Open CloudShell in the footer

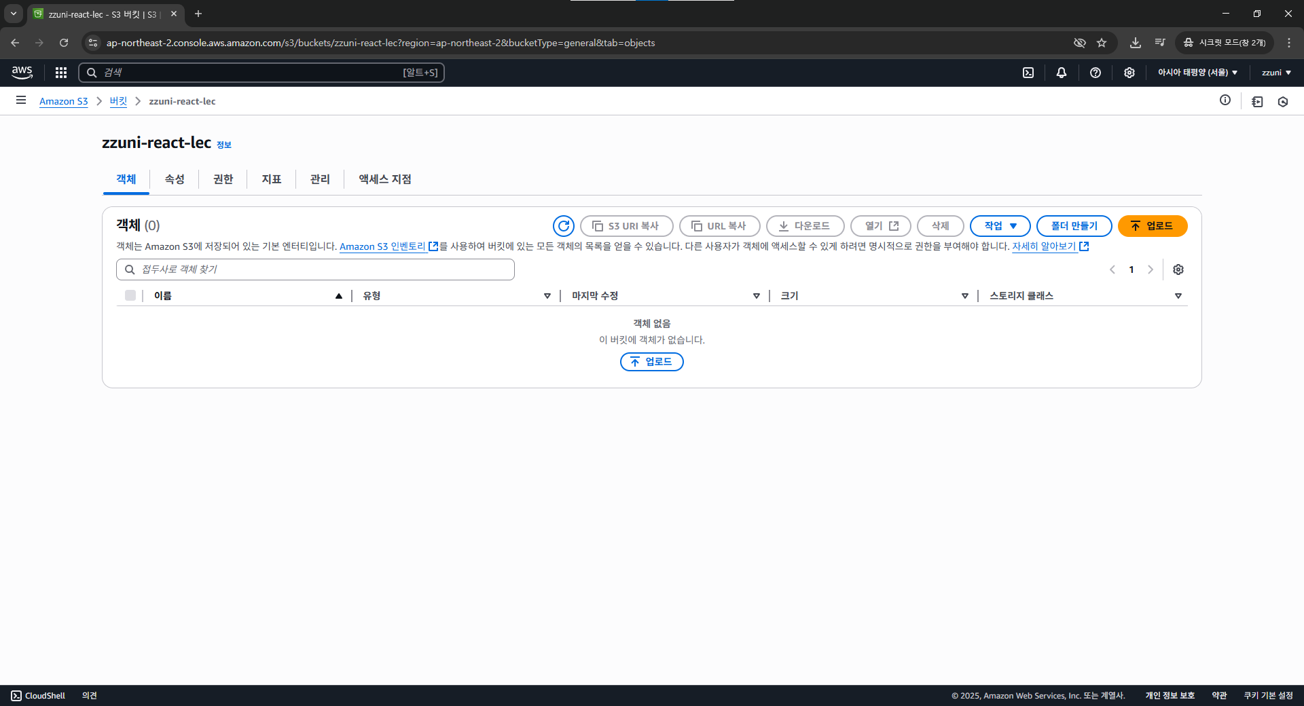(x=38, y=696)
